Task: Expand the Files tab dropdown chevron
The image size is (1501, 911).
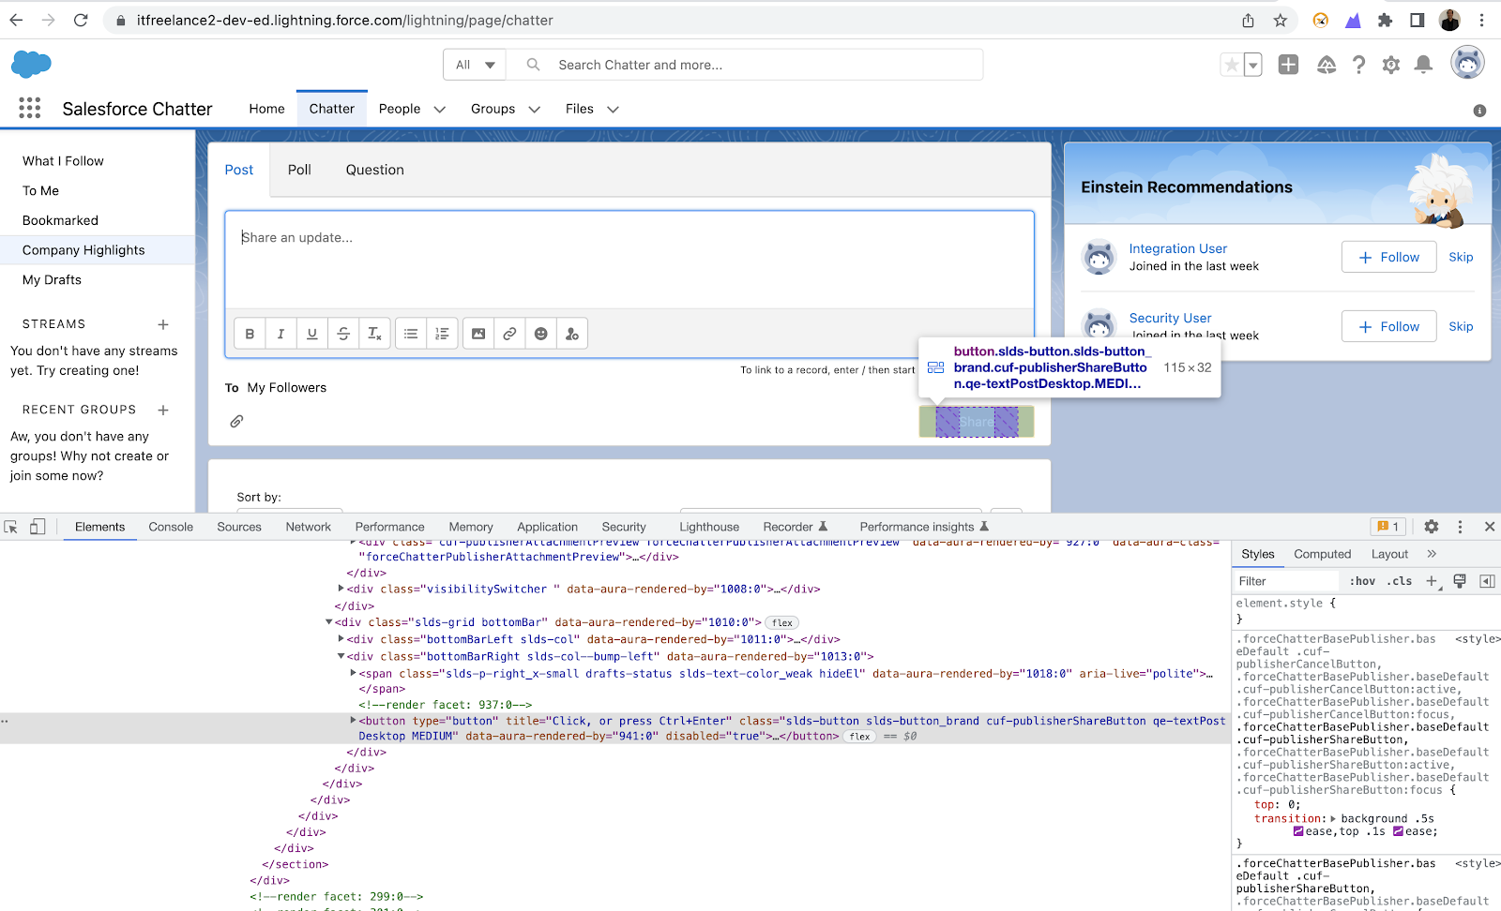Action: point(614,110)
